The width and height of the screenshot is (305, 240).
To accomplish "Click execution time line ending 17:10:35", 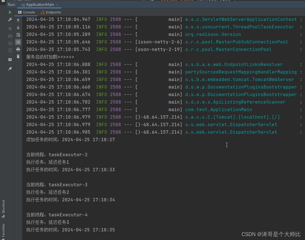I will point(70,230).
